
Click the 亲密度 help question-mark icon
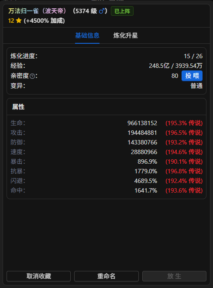pyautogui.click(x=32, y=76)
